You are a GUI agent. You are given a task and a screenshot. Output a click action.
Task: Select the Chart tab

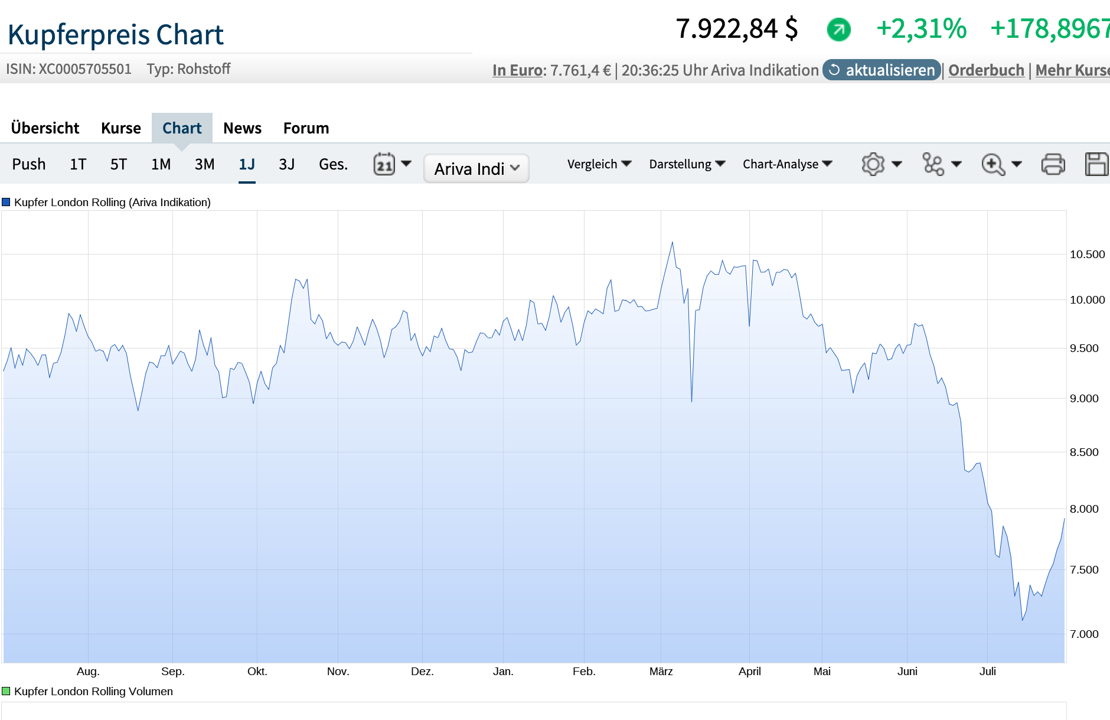coord(182,128)
